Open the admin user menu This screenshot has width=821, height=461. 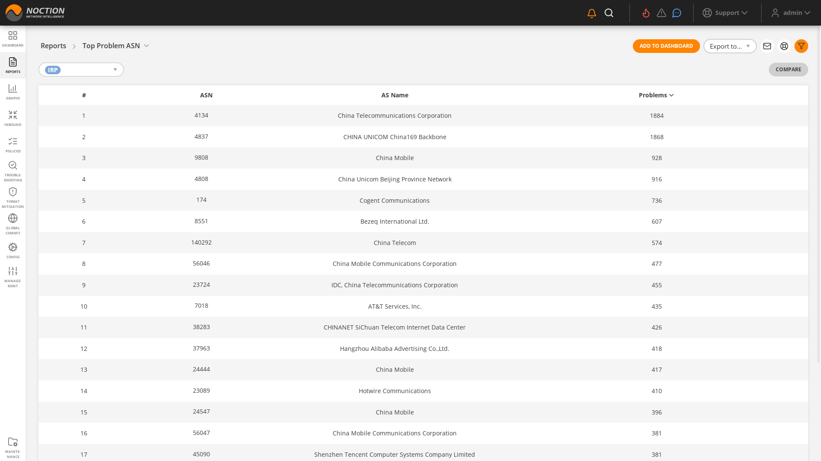tap(791, 13)
